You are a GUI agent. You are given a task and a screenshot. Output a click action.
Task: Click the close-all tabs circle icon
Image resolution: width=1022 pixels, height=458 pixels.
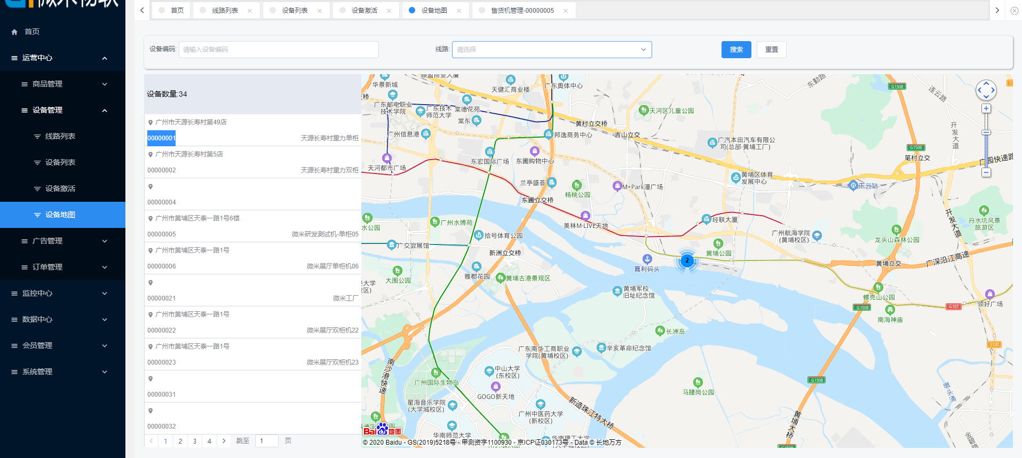point(1015,11)
